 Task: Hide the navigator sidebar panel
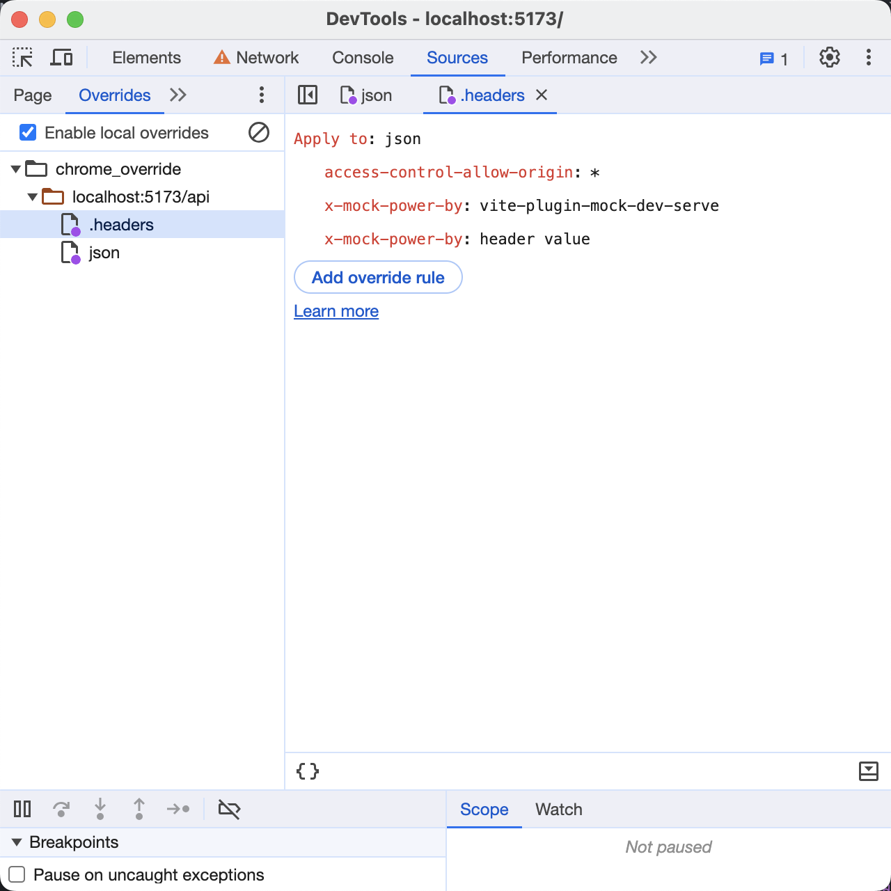pyautogui.click(x=307, y=95)
